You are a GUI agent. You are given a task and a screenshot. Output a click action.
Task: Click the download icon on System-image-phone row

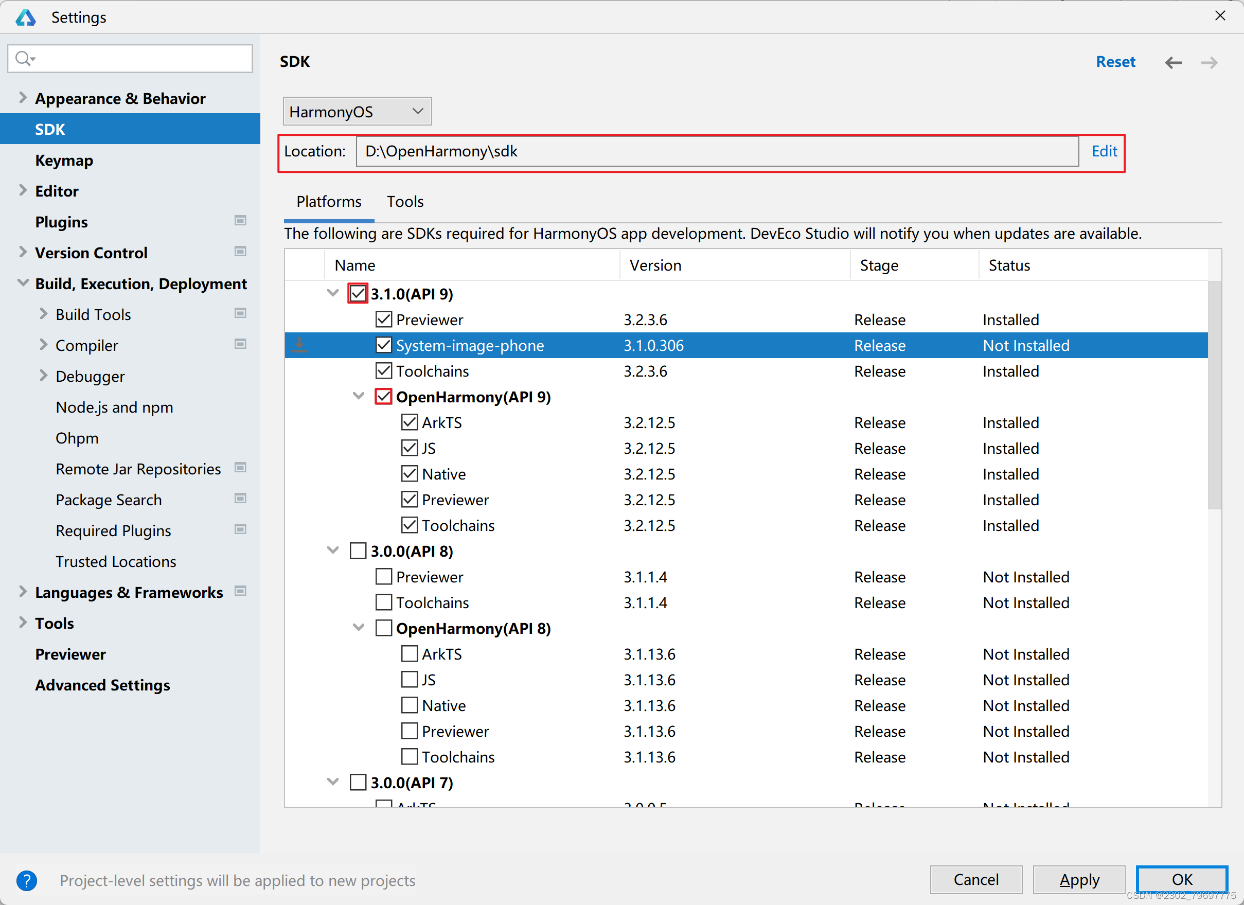pyautogui.click(x=299, y=345)
